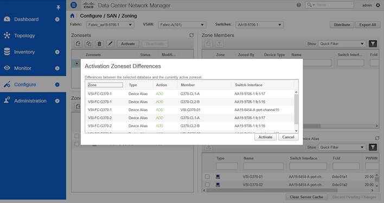Expand the Dashboard submenu arrow
The height and width of the screenshot is (203, 384).
[57, 19]
